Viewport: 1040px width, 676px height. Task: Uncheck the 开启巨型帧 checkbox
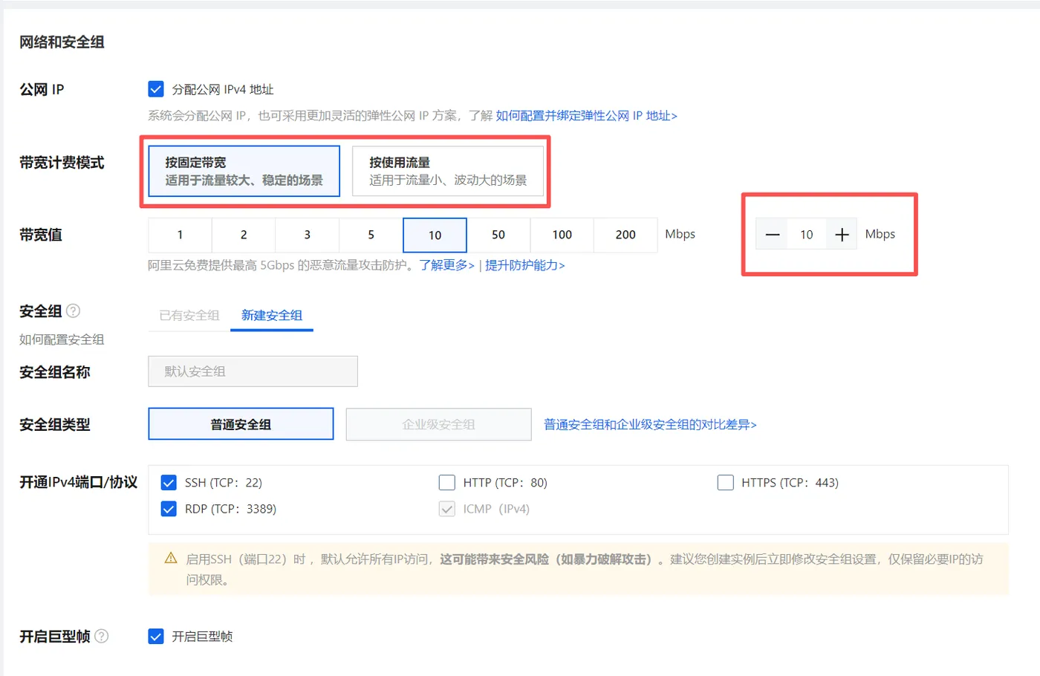point(156,637)
